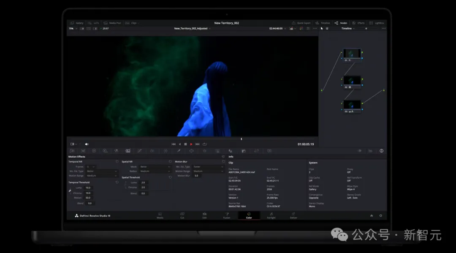Viewport: 456px width, 253px height.
Task: Open Temporal NR Frames dropdown
Action: (90, 167)
